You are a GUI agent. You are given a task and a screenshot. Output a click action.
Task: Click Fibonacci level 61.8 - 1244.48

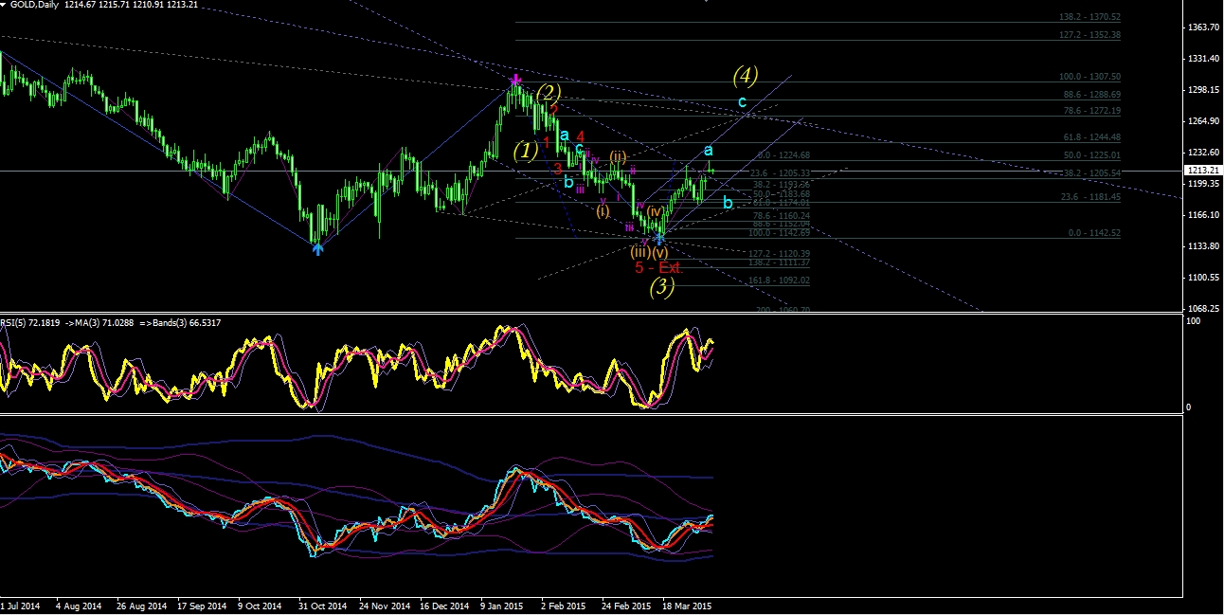coord(1091,137)
